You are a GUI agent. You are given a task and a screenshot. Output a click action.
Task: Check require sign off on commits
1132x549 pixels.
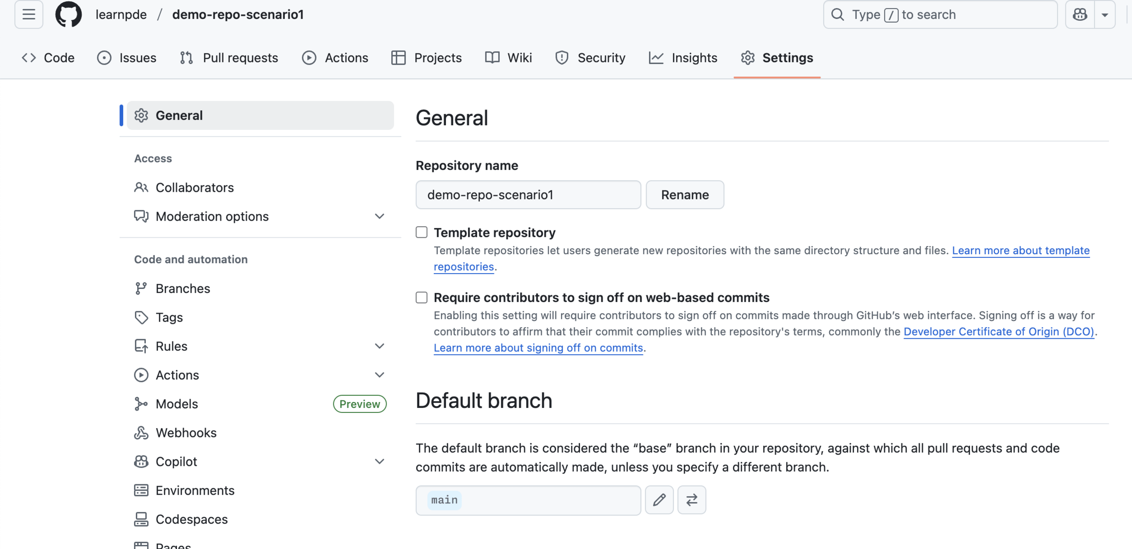click(x=422, y=298)
